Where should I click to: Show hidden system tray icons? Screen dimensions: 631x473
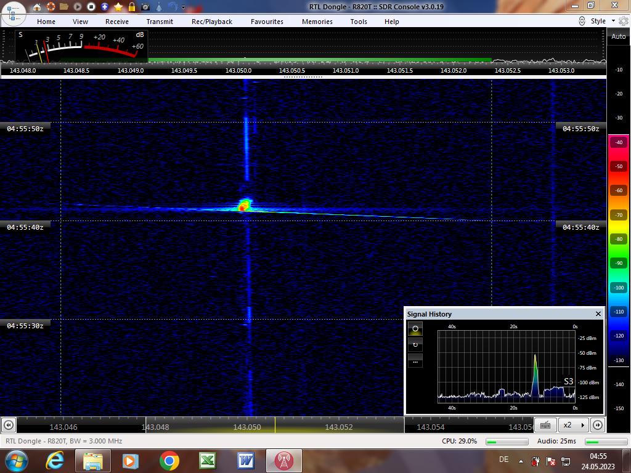[x=521, y=461]
